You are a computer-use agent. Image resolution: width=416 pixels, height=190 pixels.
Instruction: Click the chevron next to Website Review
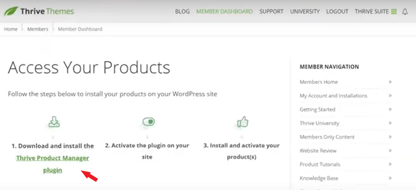point(390,150)
